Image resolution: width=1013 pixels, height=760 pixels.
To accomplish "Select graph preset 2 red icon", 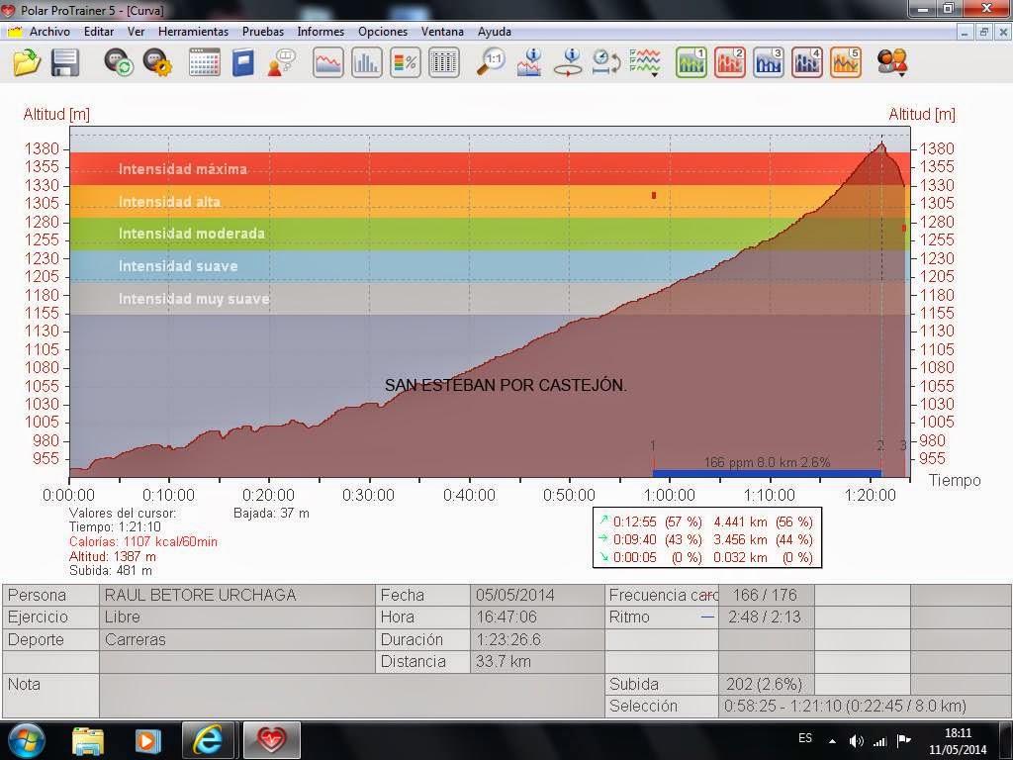I will [x=730, y=62].
